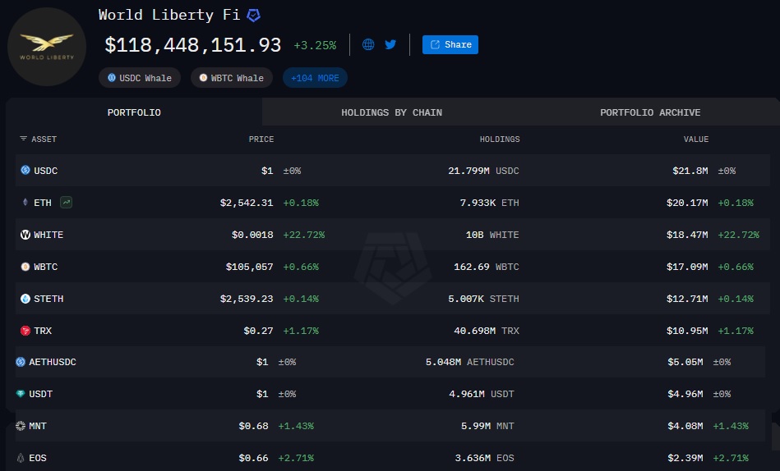Open the TRX asset name
Viewport: 780px width, 471px height.
(43, 331)
